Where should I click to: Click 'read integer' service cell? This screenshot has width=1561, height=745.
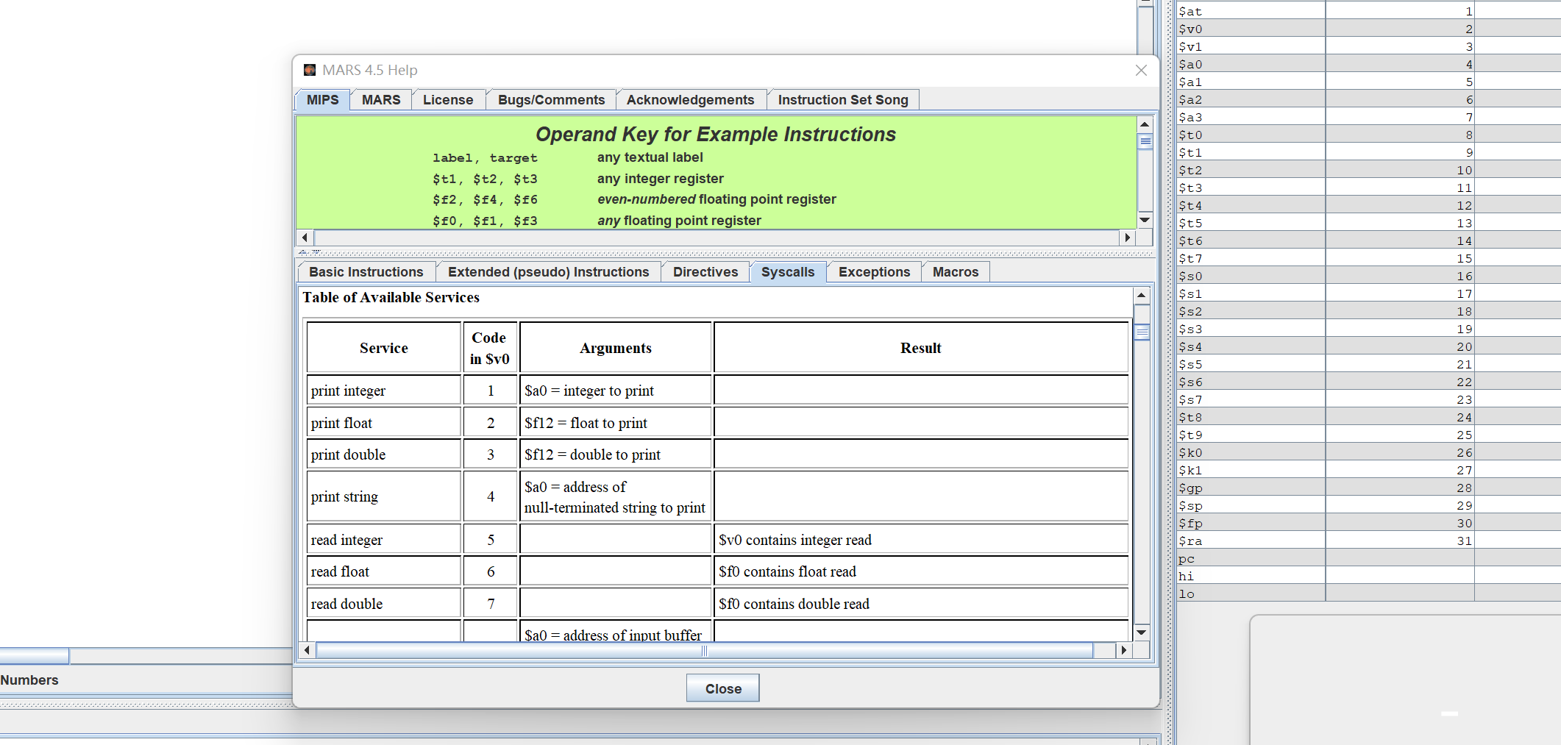(x=384, y=540)
